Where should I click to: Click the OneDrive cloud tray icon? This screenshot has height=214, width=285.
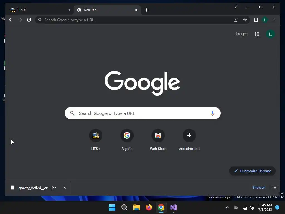236,207
